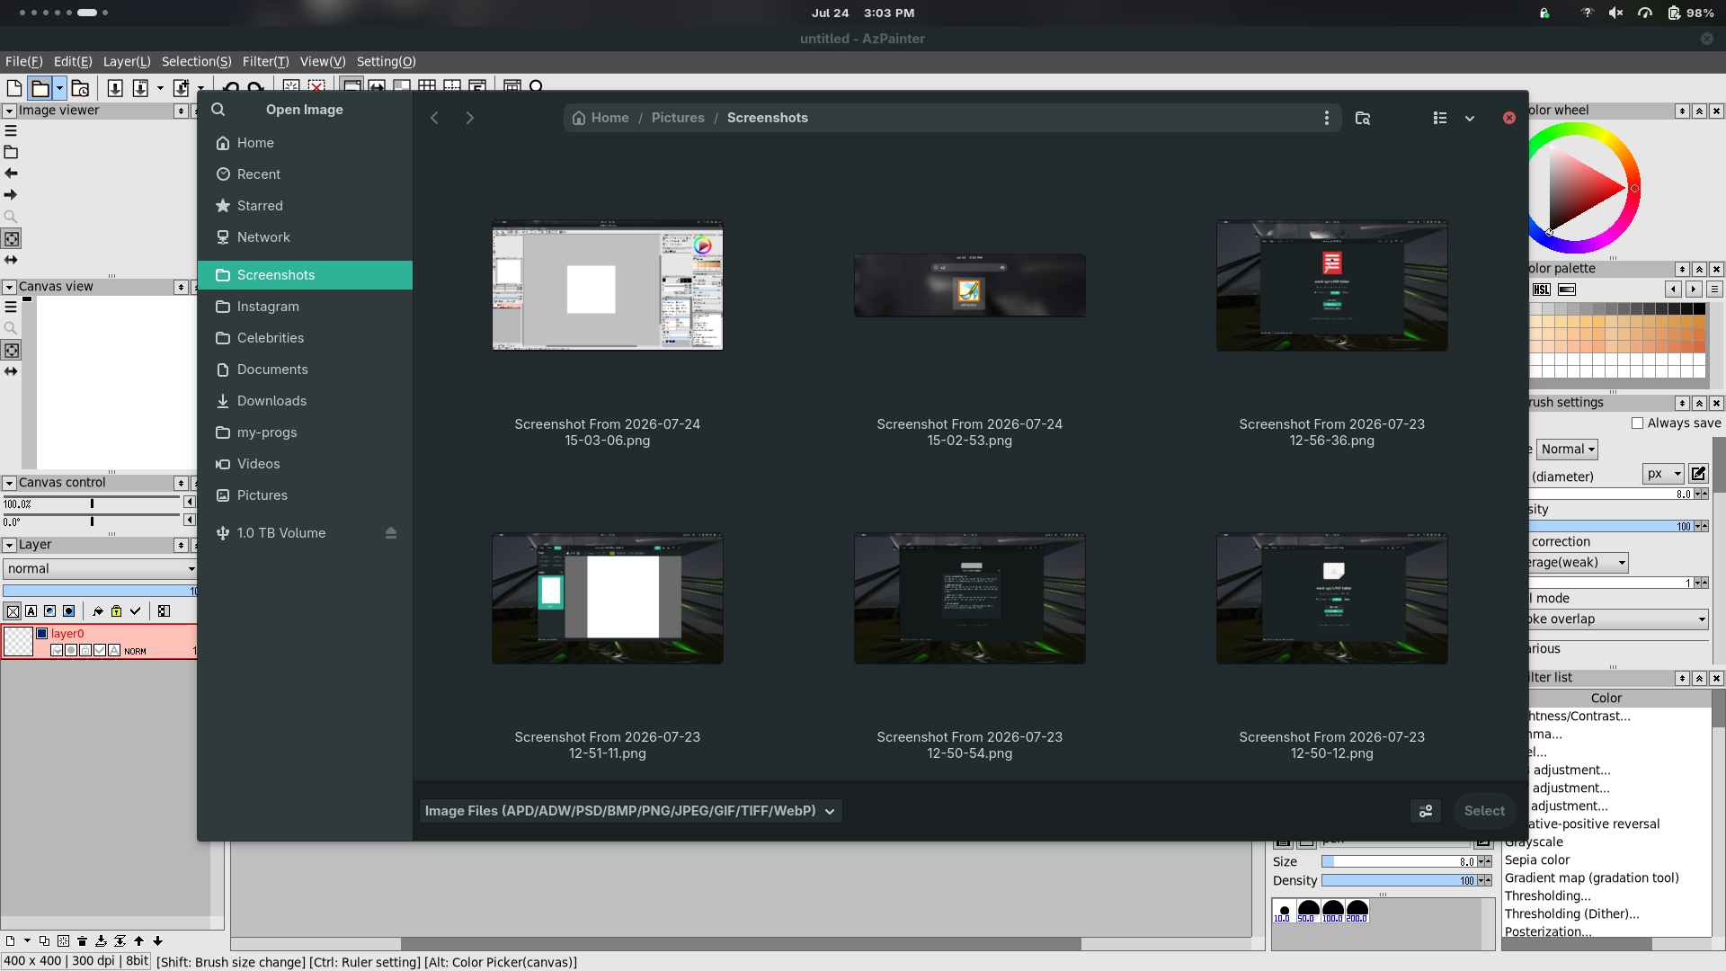The height and width of the screenshot is (971, 1726).
Task: Toggle the HSL palette mode button
Action: tap(1542, 290)
